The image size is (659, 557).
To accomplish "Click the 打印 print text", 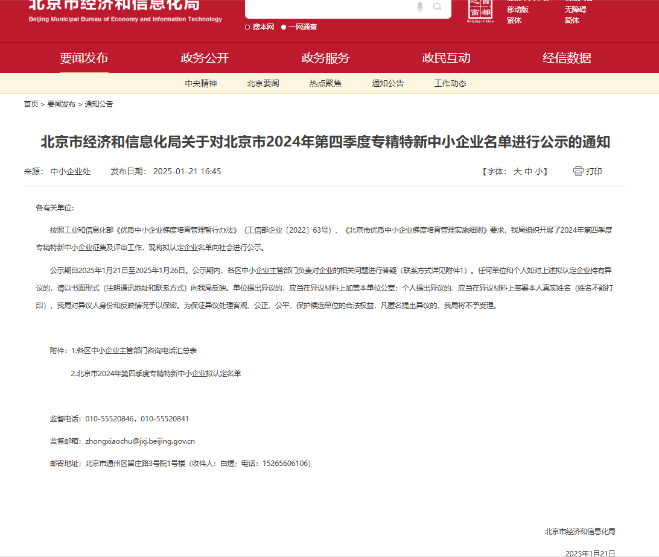I will coord(594,171).
